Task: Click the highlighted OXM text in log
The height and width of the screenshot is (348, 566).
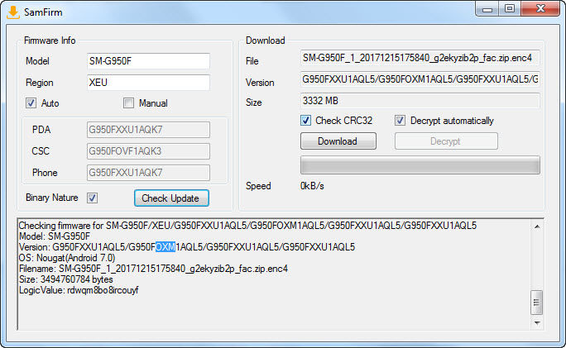Action: point(165,247)
